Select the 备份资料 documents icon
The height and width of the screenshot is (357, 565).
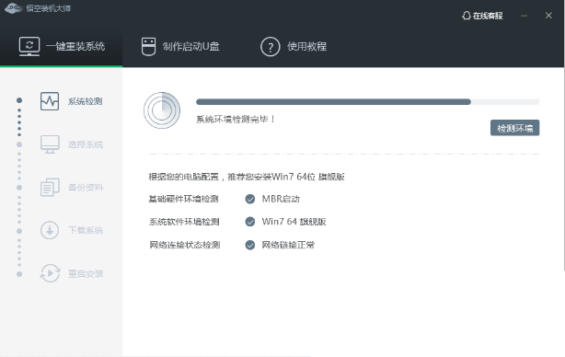[50, 188]
